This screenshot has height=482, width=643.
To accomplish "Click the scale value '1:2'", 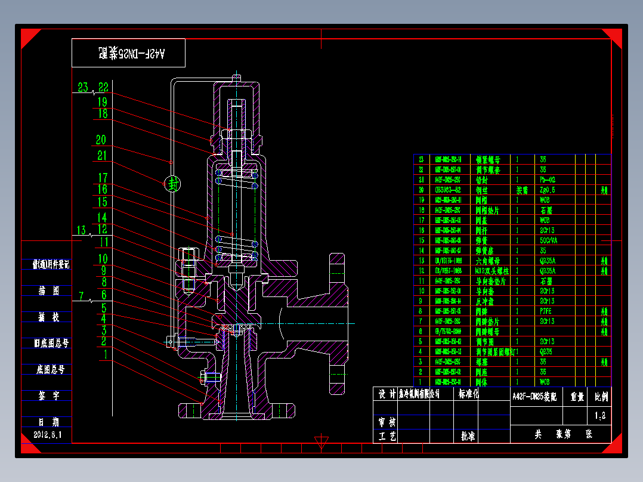I will [x=600, y=416].
